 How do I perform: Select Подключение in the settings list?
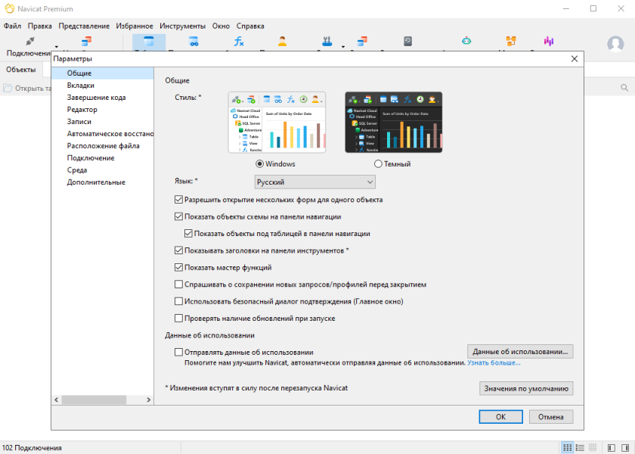(103, 158)
